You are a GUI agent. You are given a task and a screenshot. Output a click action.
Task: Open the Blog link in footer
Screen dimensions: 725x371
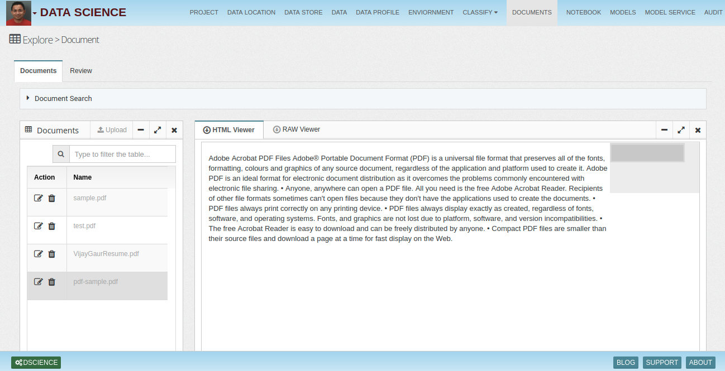[x=626, y=363]
